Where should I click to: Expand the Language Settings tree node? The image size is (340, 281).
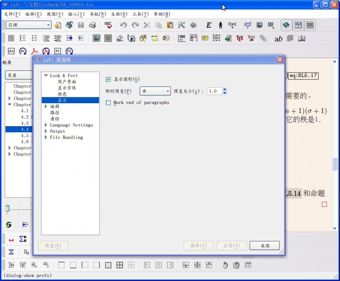pos(46,125)
